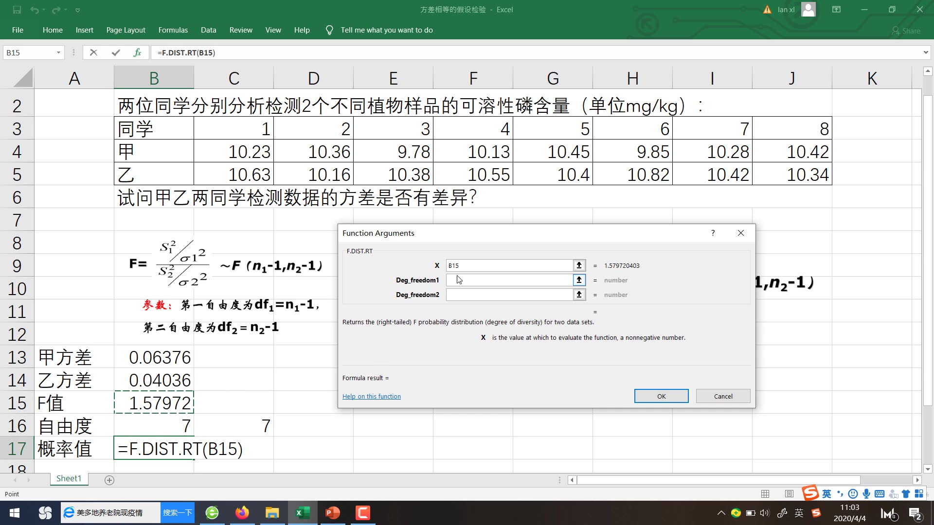
Task: Click the collapse-dialog arrow beside Deg_freedom1 field
Action: click(579, 280)
